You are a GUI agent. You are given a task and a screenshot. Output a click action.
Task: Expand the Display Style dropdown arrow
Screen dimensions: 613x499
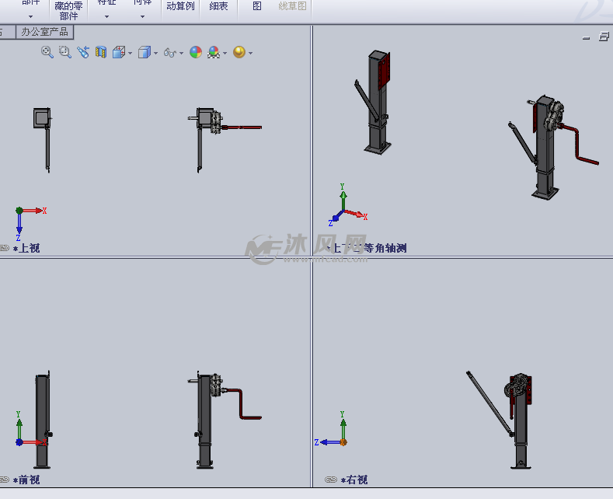click(x=155, y=53)
